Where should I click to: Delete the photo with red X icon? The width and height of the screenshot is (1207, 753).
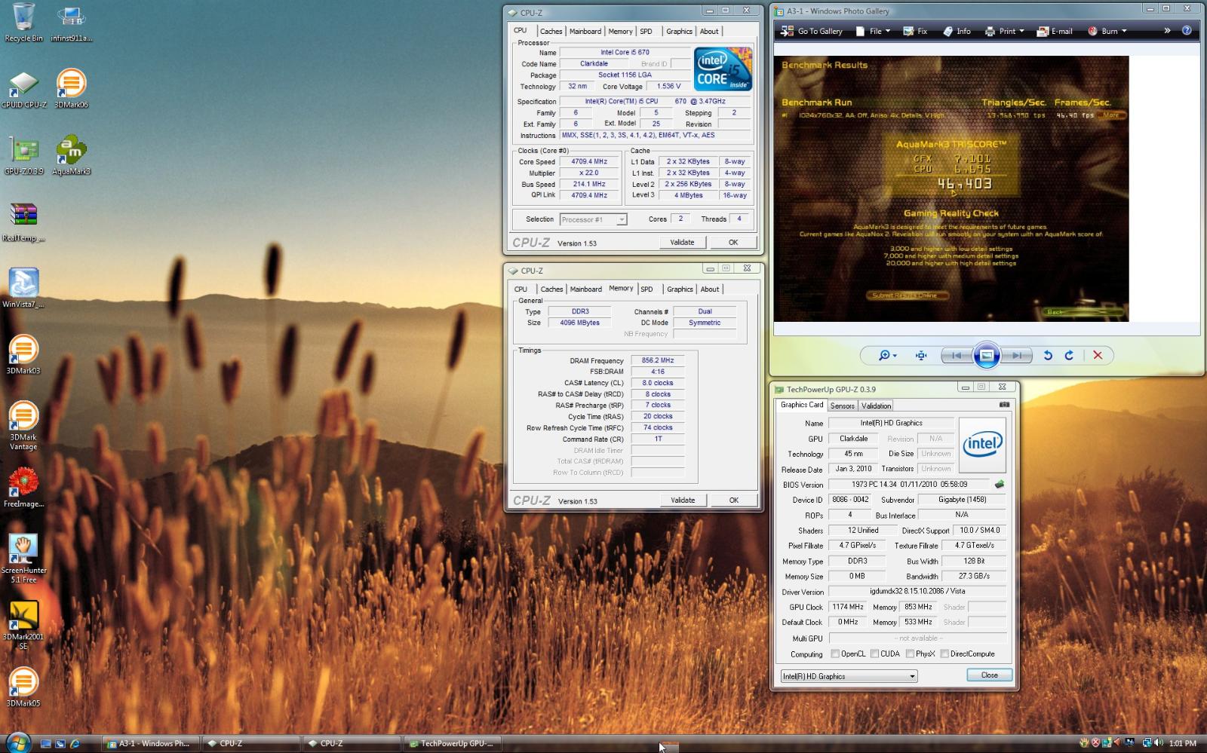click(x=1098, y=356)
